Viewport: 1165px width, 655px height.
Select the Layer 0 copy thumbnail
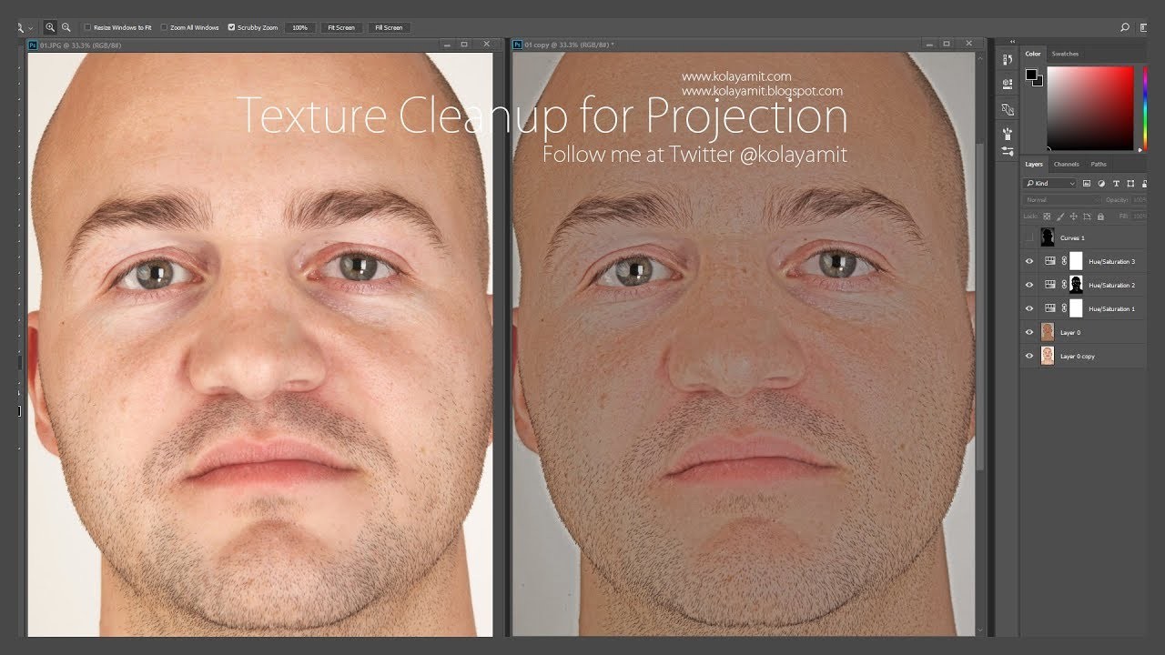click(1048, 355)
